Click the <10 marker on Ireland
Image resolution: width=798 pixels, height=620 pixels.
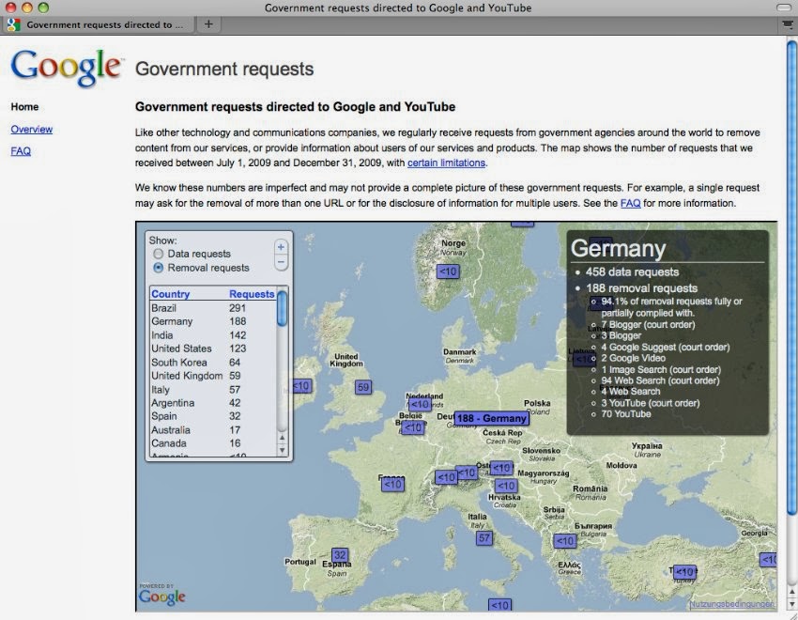point(301,386)
